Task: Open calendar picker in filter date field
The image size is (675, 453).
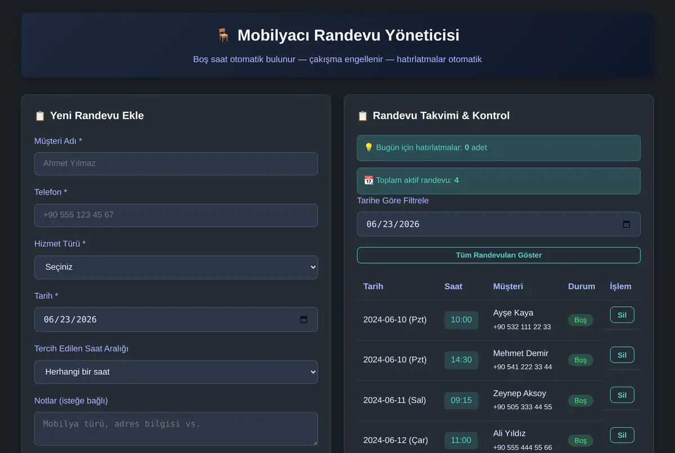Action: click(627, 224)
